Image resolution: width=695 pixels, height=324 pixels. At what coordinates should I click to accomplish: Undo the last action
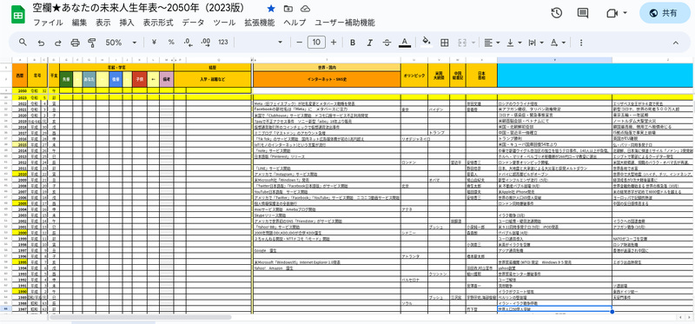(41, 43)
